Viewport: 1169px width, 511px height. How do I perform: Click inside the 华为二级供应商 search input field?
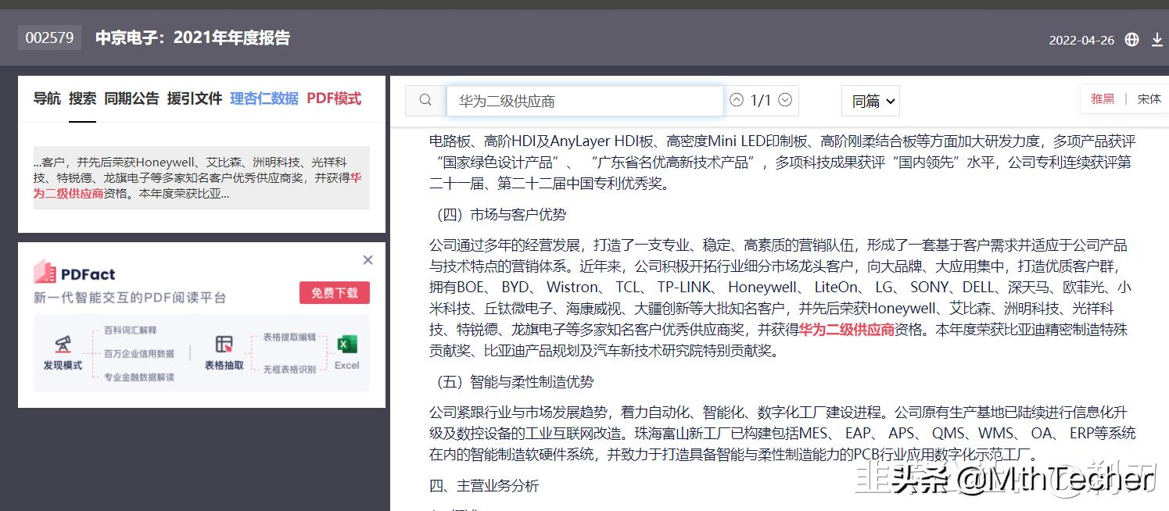point(585,100)
